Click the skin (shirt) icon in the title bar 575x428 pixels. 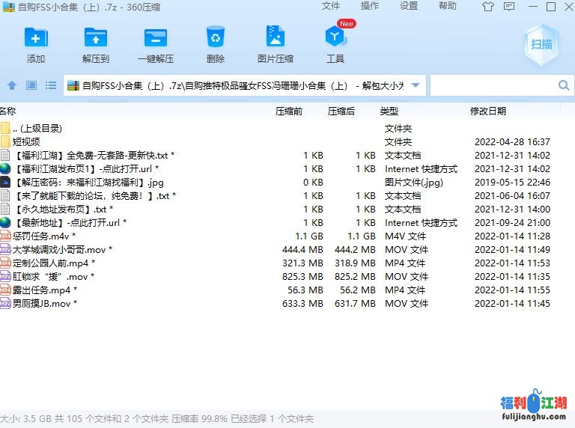coord(488,7)
